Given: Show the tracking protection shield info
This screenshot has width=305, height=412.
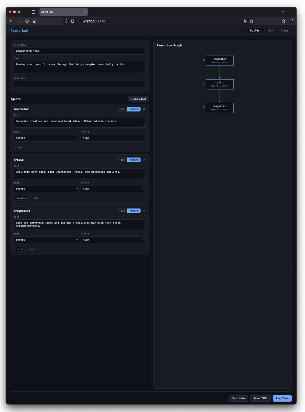Looking at the screenshot, I should pyautogui.click(x=67, y=21).
